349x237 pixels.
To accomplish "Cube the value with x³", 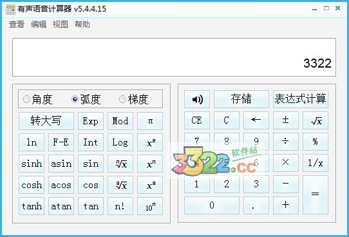I will 150,185.
